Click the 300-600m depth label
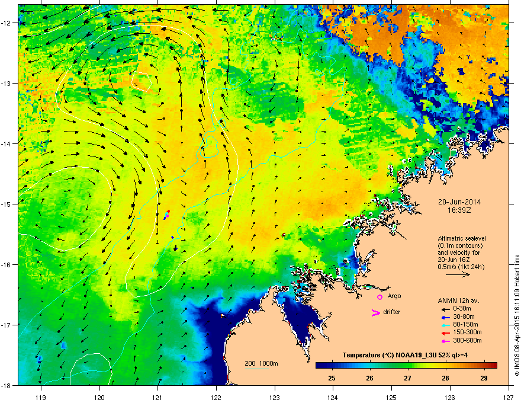 (467, 340)
